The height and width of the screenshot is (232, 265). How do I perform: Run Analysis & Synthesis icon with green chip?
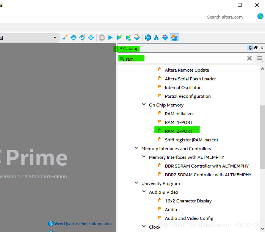pyautogui.click(x=128, y=38)
